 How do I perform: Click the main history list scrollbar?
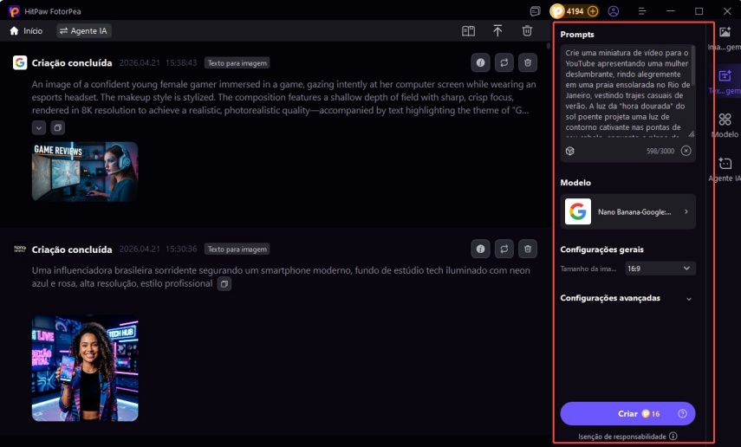[x=549, y=46]
